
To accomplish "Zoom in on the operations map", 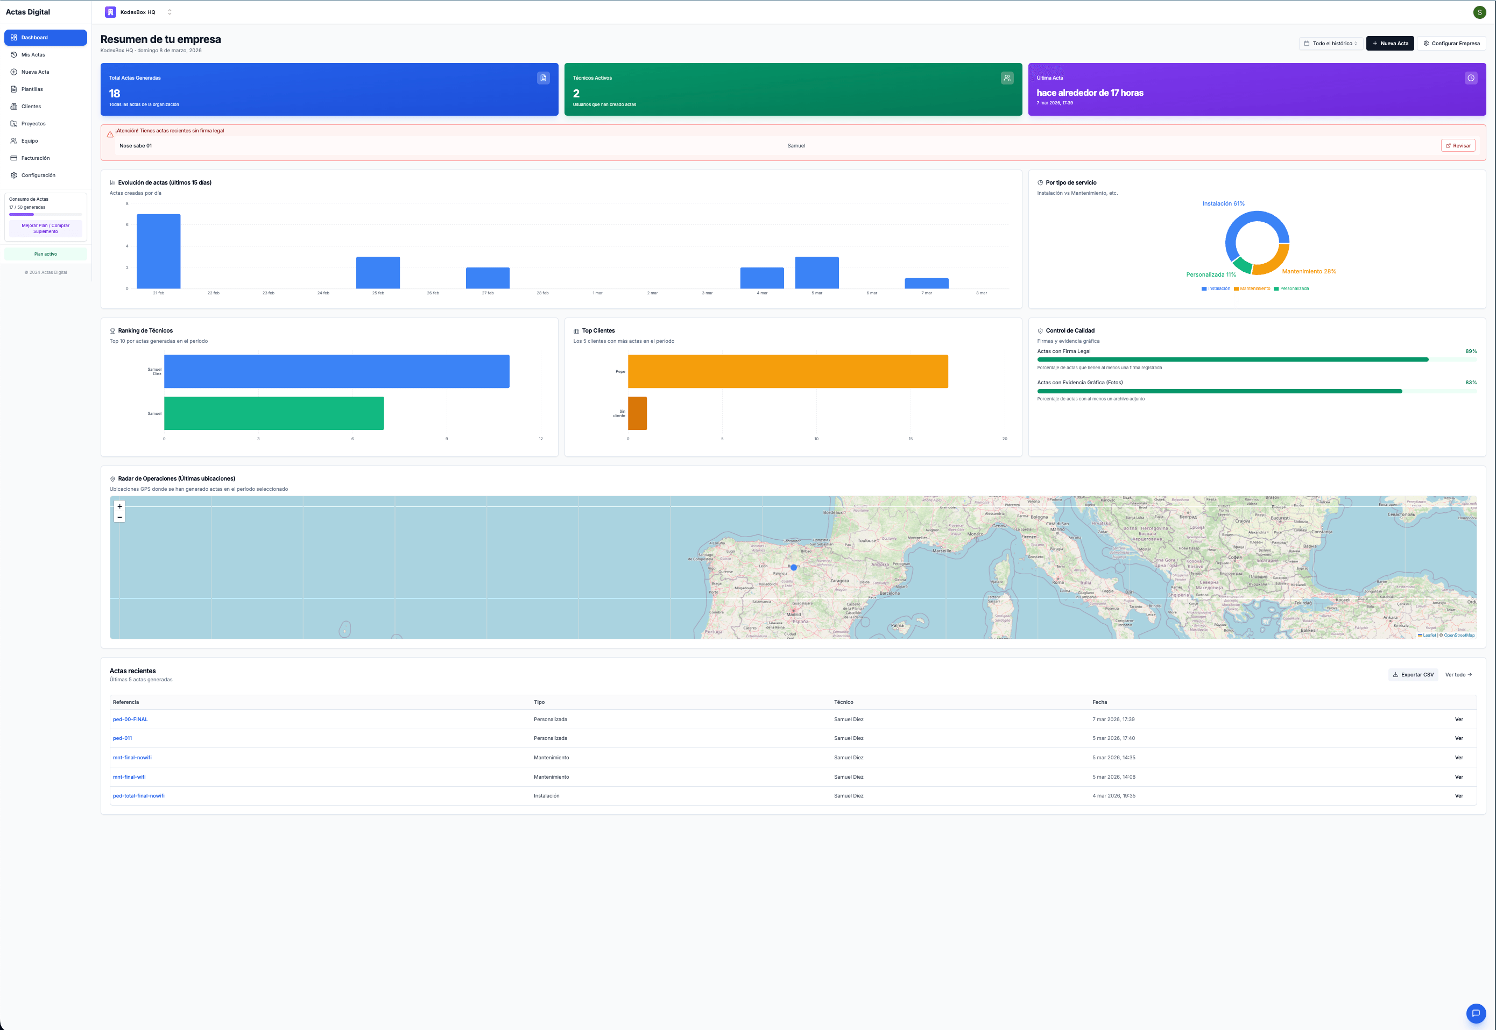I will click(119, 506).
